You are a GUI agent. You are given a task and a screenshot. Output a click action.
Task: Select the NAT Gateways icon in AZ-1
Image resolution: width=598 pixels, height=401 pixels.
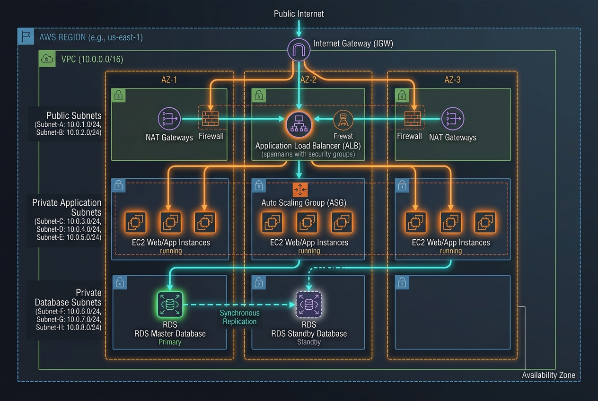click(169, 118)
